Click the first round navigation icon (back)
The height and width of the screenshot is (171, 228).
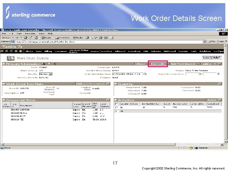pyautogui.click(x=2, y=51)
